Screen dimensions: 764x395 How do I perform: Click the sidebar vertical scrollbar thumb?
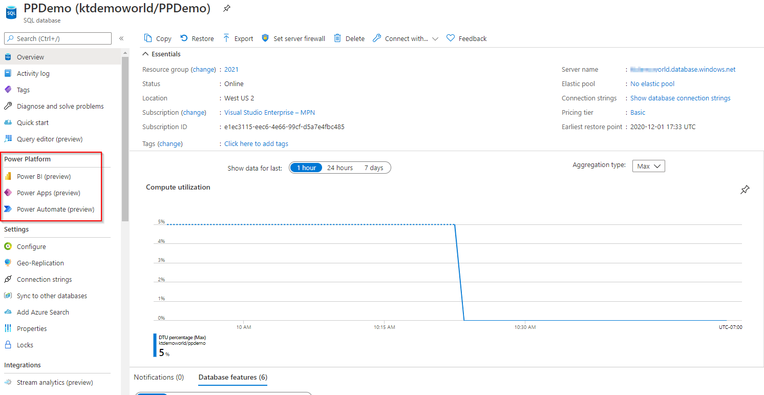click(125, 138)
